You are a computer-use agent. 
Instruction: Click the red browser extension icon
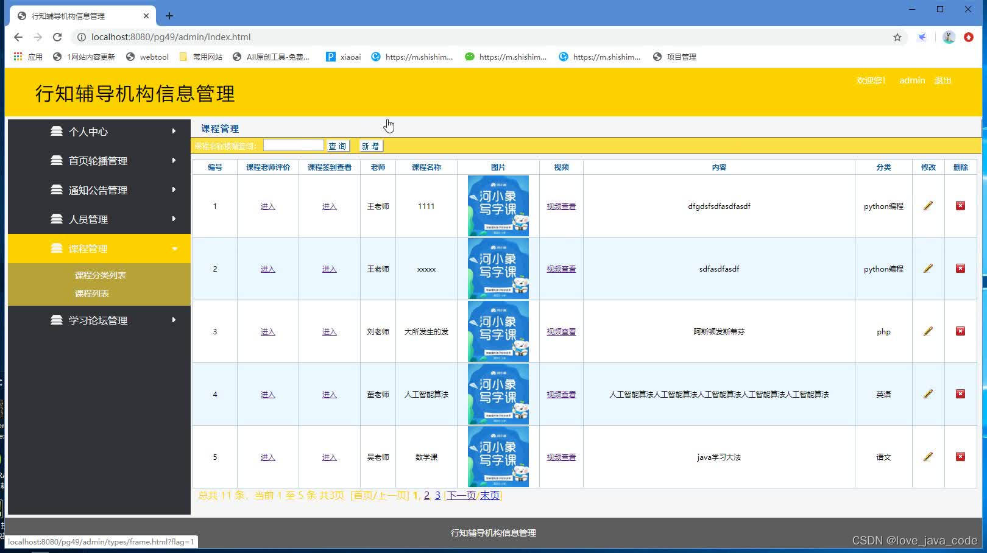[969, 37]
